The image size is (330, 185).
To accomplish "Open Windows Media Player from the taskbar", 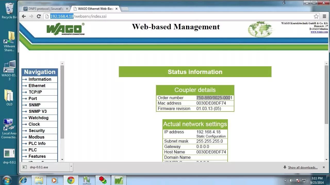I will coord(54,180).
